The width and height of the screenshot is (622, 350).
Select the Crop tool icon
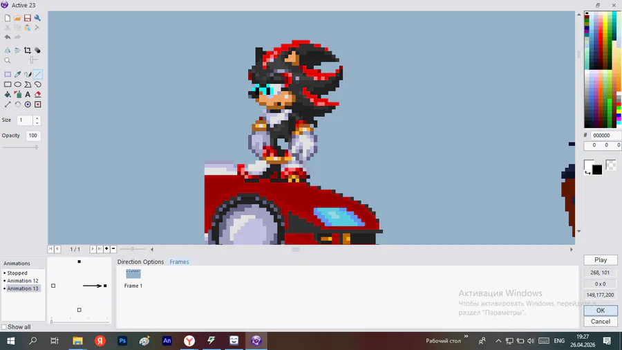tap(28, 50)
